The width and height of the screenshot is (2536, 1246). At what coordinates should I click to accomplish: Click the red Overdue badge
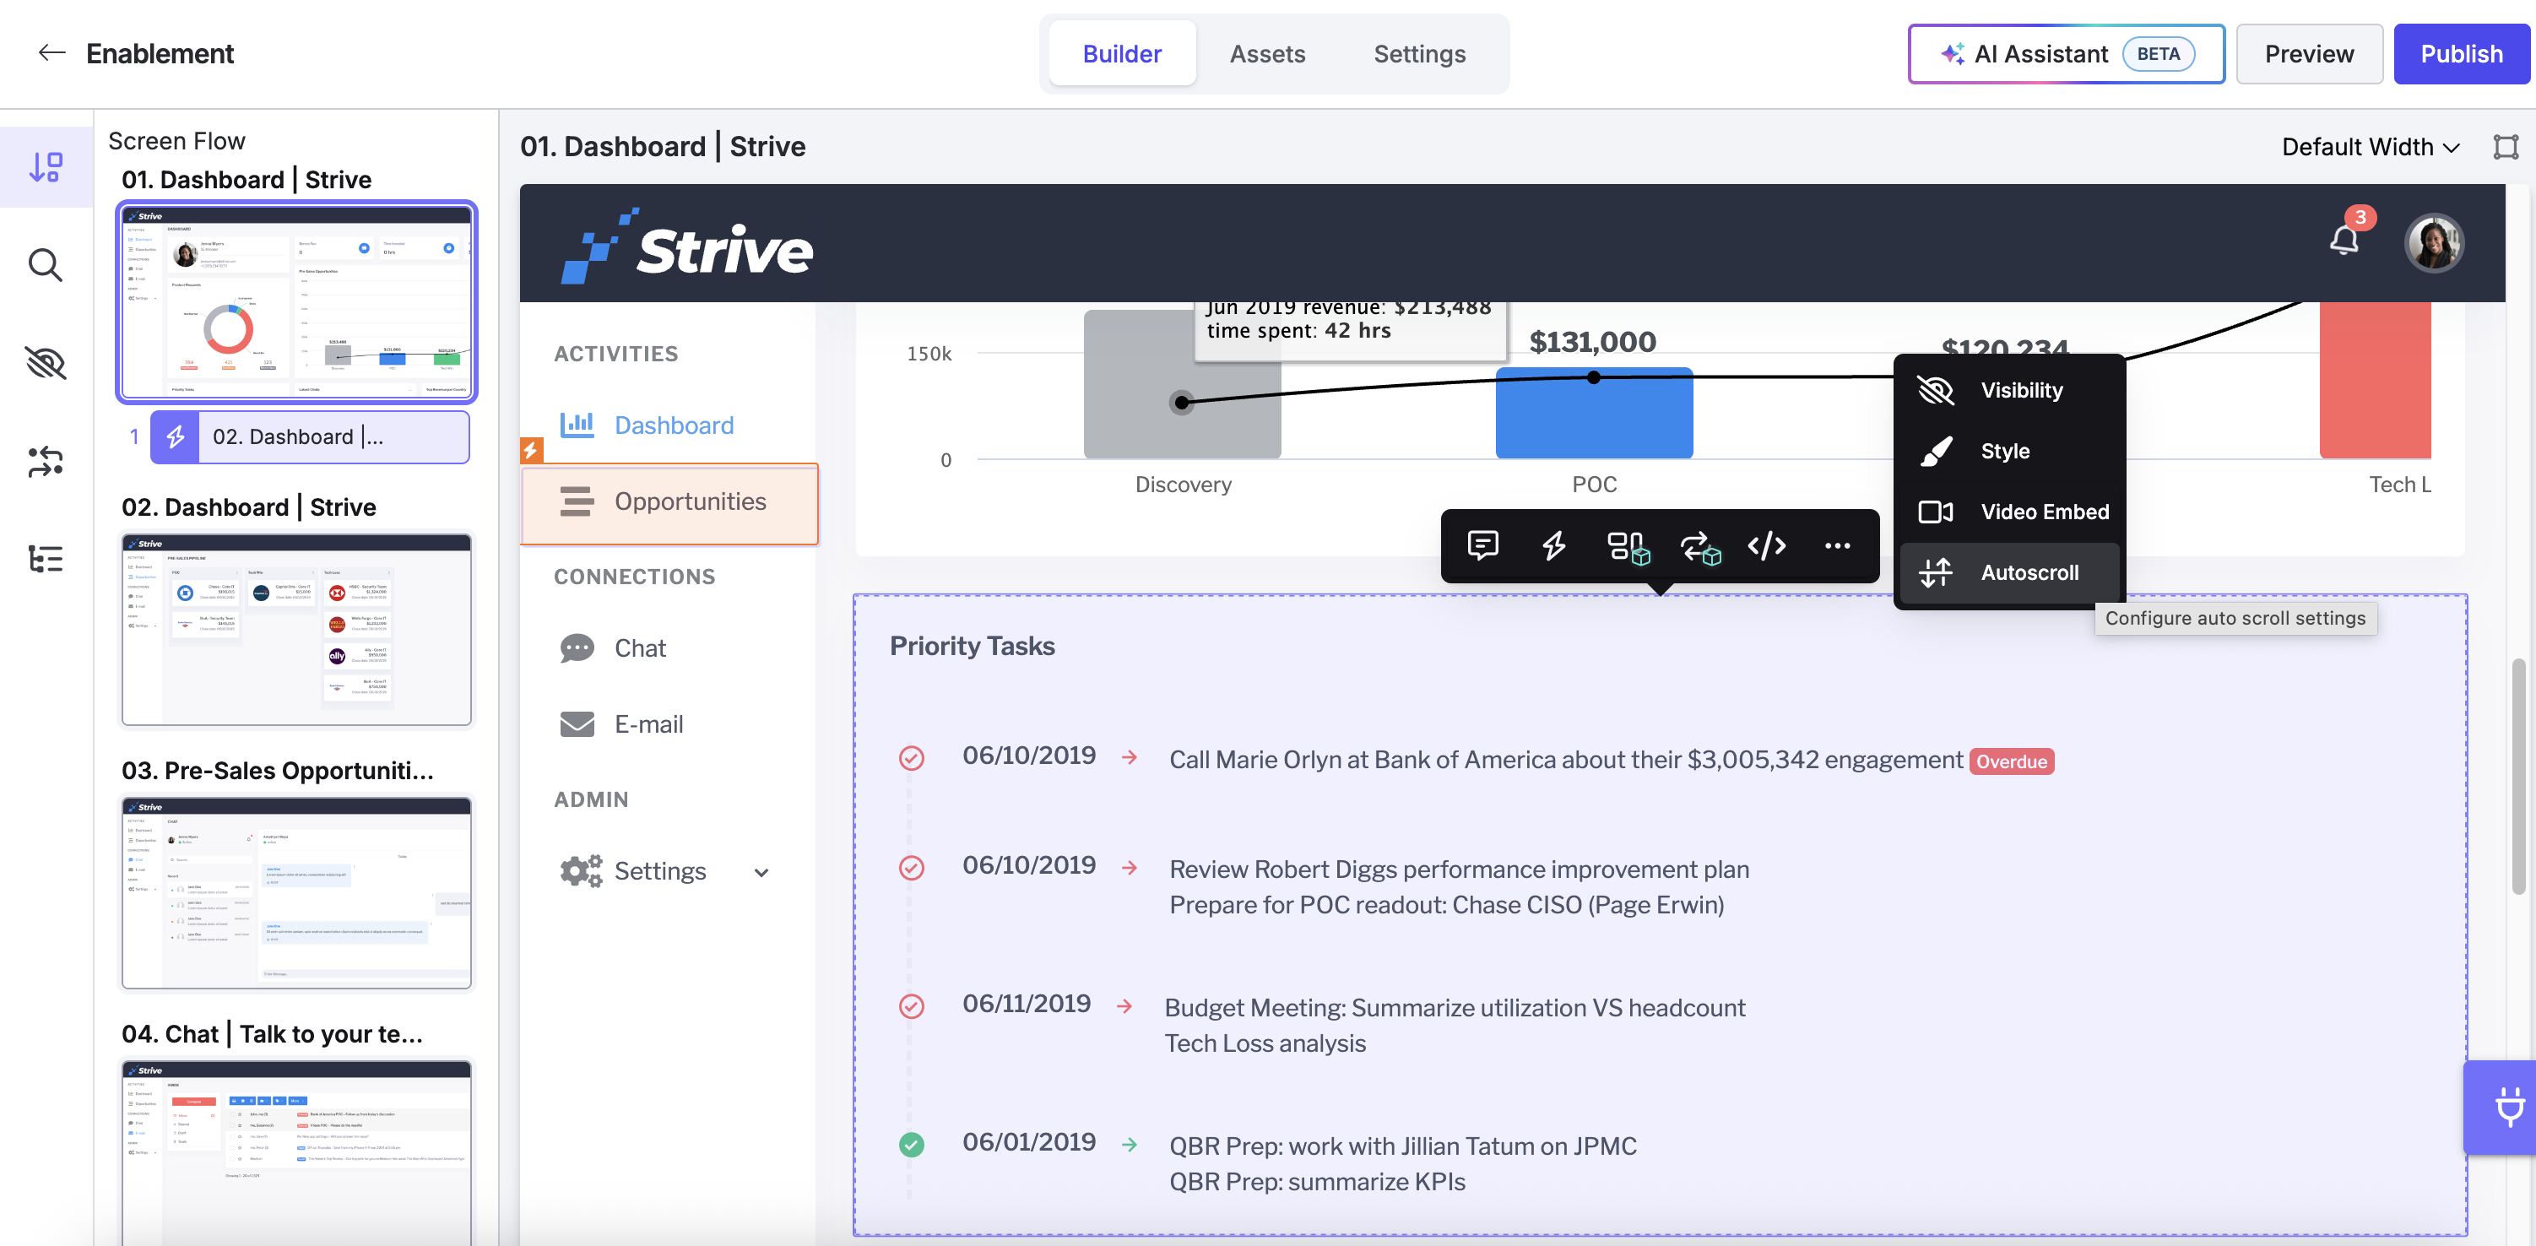point(2011,761)
